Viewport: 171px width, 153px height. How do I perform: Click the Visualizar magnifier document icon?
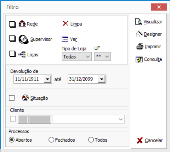point(138,22)
